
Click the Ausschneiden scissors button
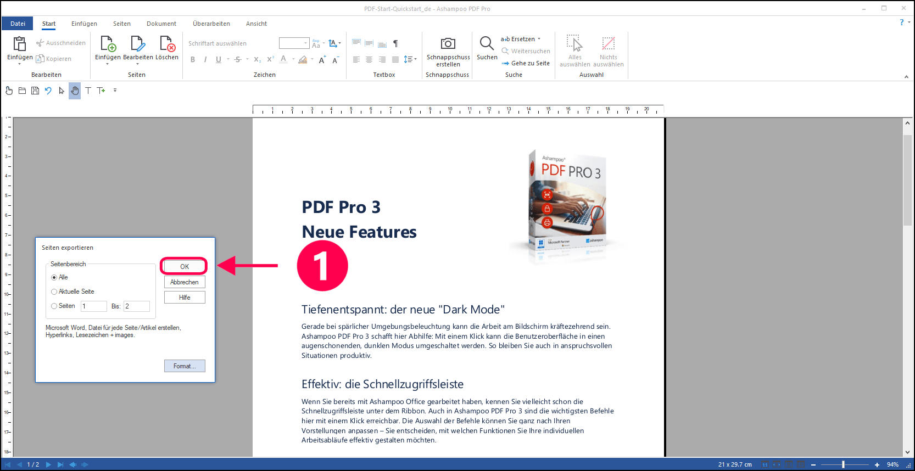click(61, 43)
